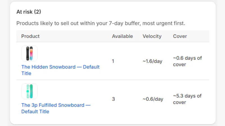Click the Cover column header
Viewport: 225px width, 126px height.
(x=180, y=36)
